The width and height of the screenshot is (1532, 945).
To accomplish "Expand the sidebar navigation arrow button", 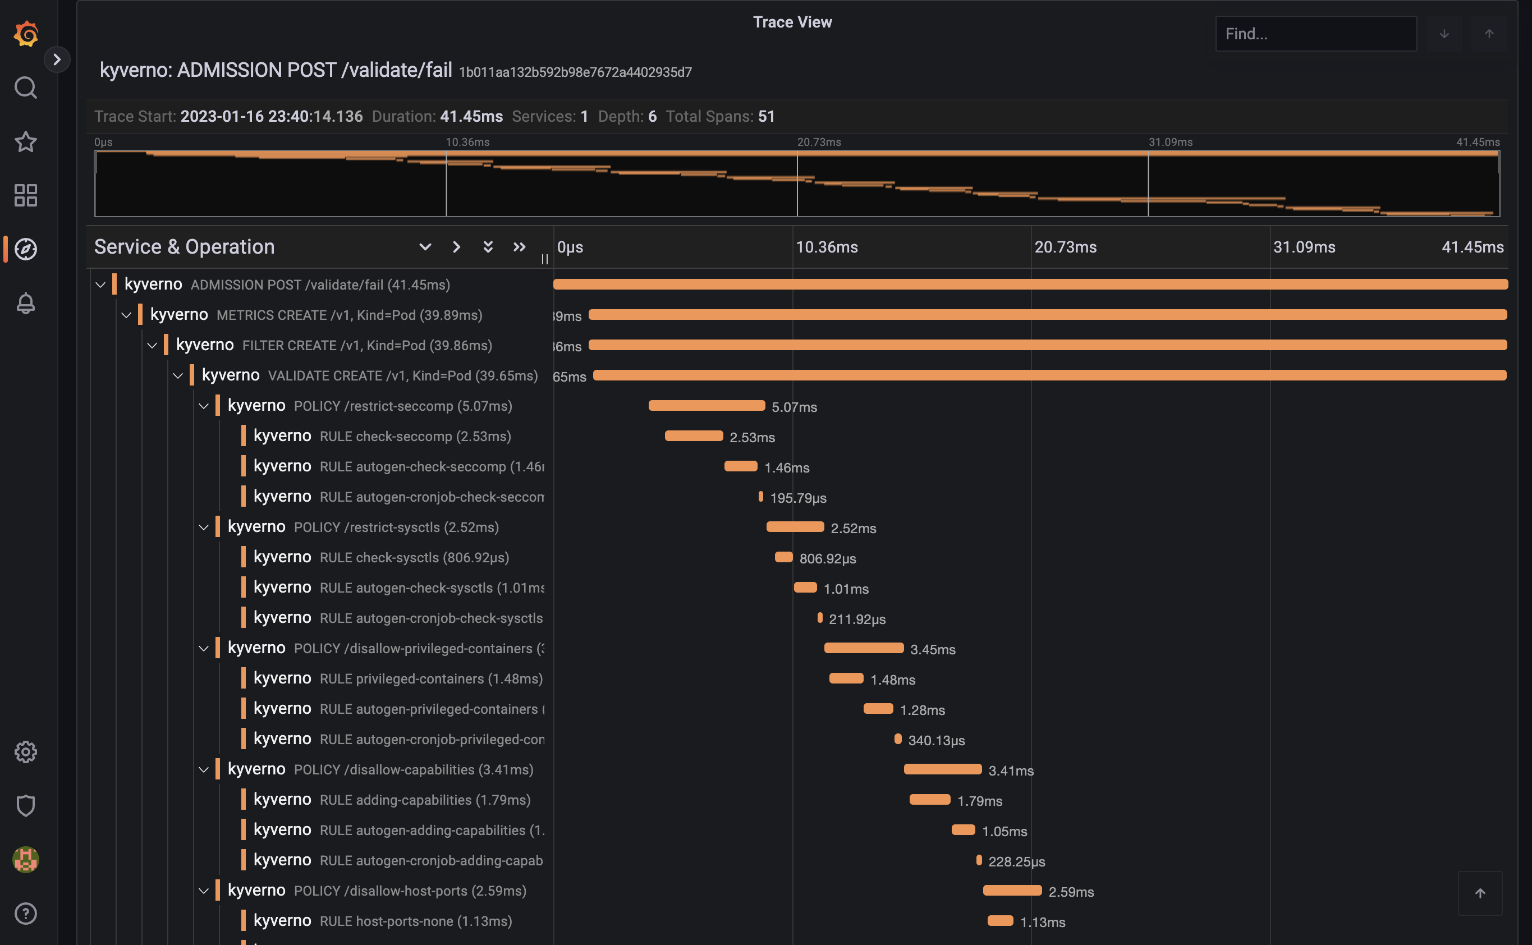I will coord(57,59).
